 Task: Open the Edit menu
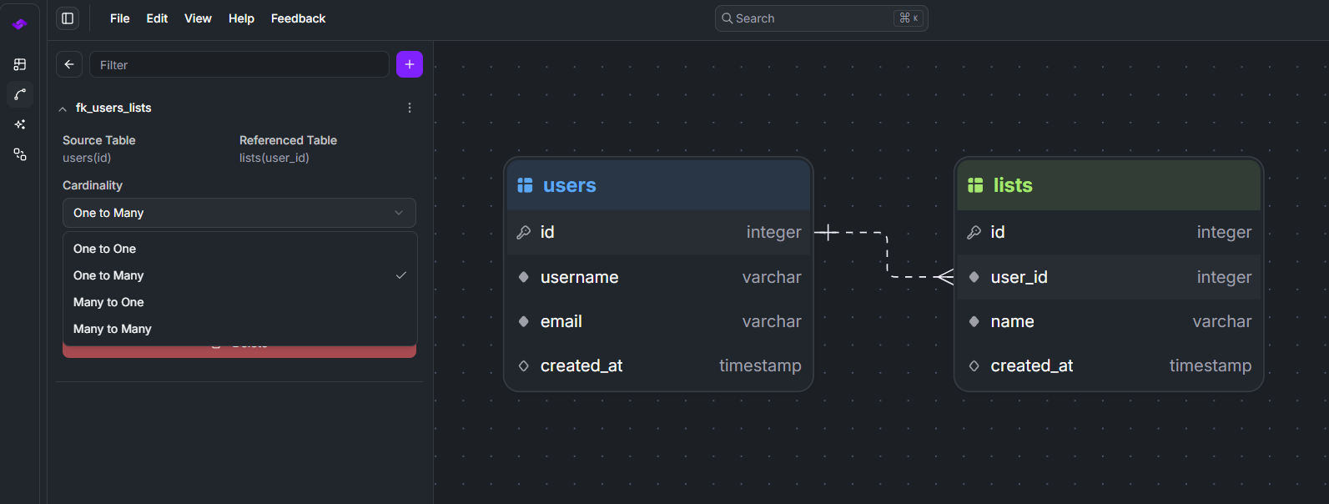[x=157, y=18]
